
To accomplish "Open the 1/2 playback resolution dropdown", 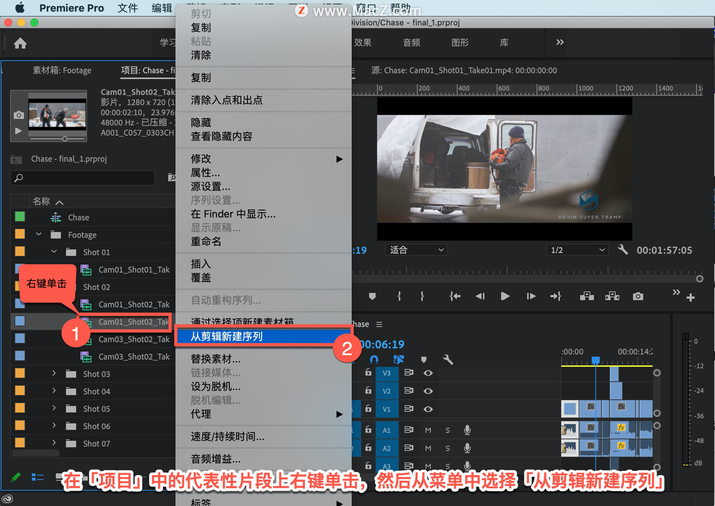I will [x=577, y=250].
